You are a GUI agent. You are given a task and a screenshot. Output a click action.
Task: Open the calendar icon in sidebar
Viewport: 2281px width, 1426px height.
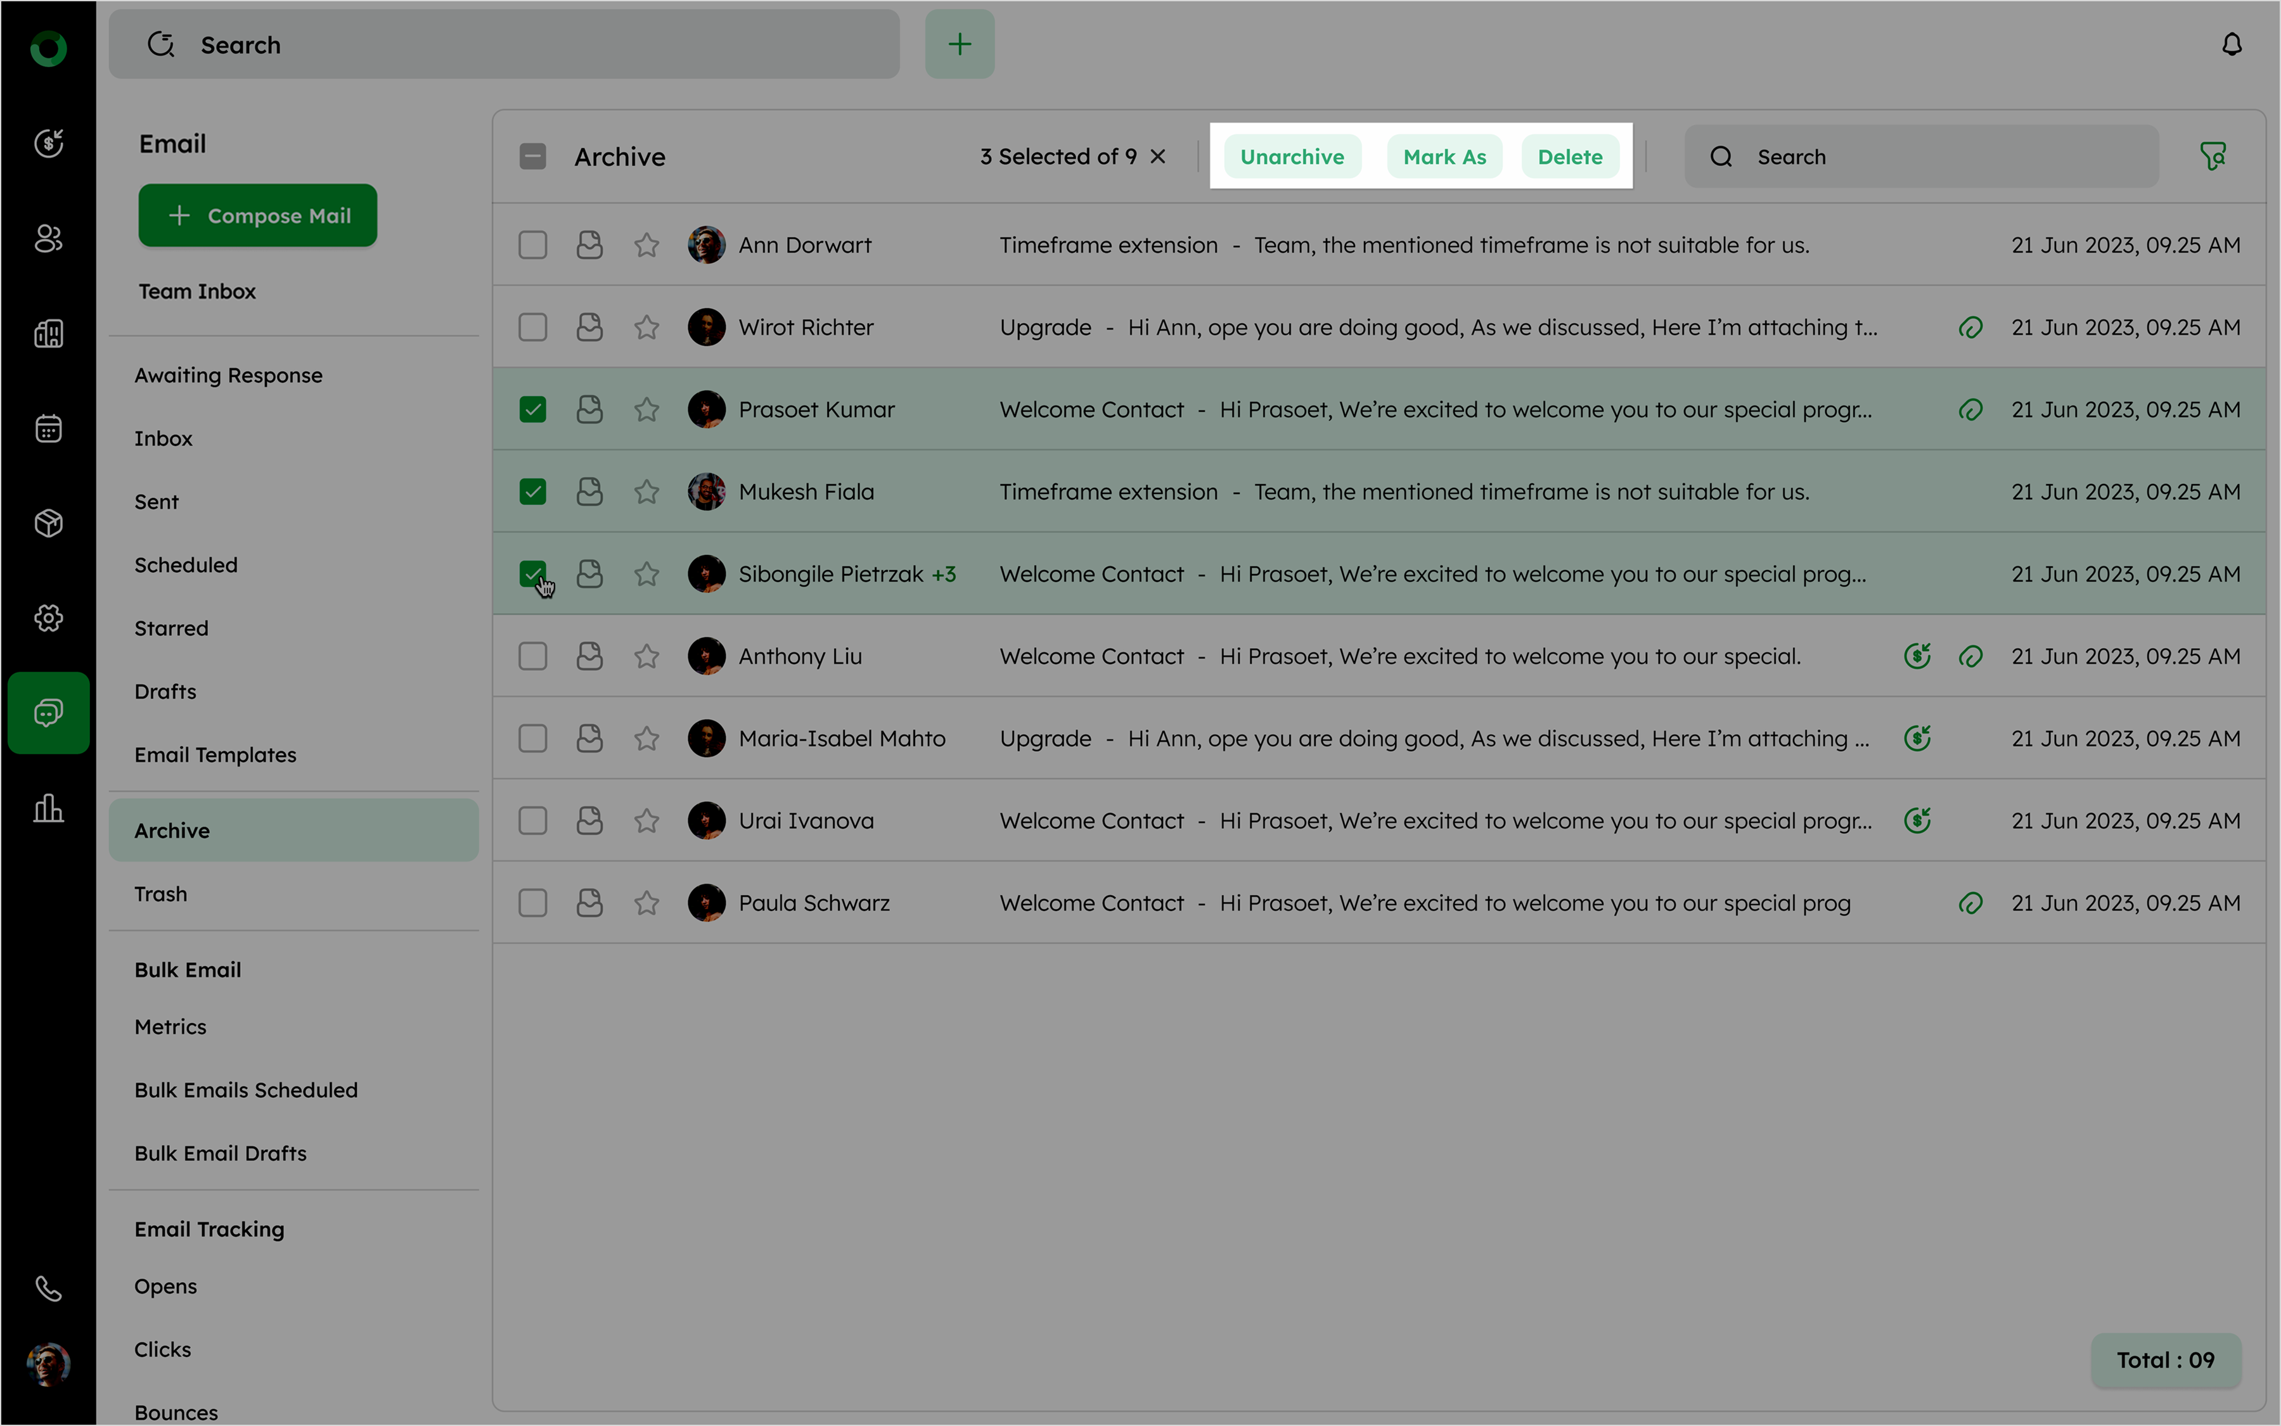48,428
